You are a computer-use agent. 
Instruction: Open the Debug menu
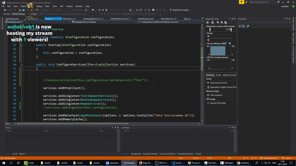pos(39,6)
